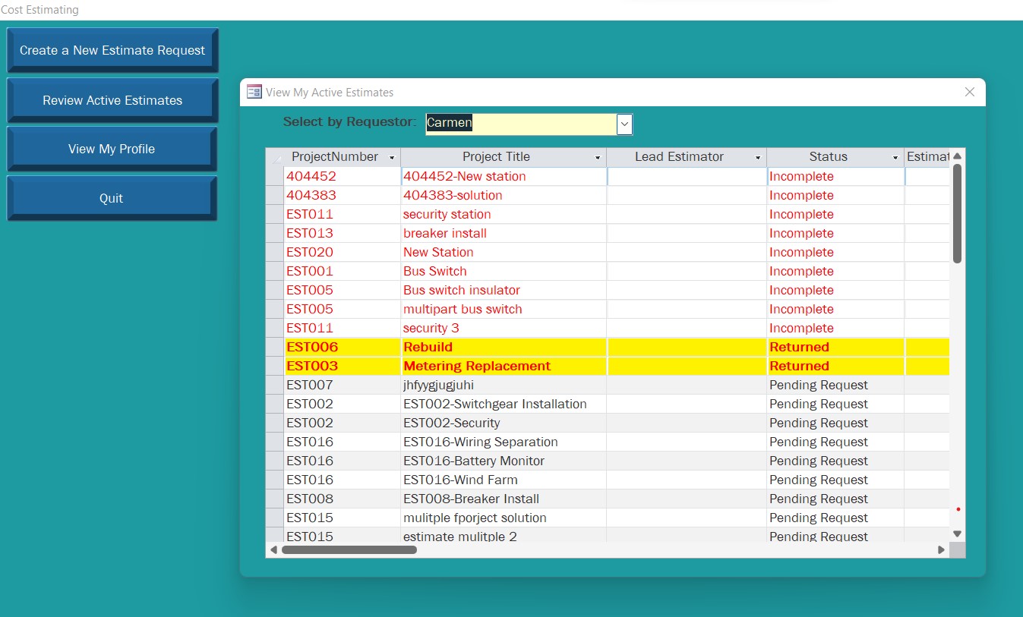Viewport: 1023px width, 617px height.
Task: Click the Incomplete status for breaker install
Action: (x=801, y=233)
